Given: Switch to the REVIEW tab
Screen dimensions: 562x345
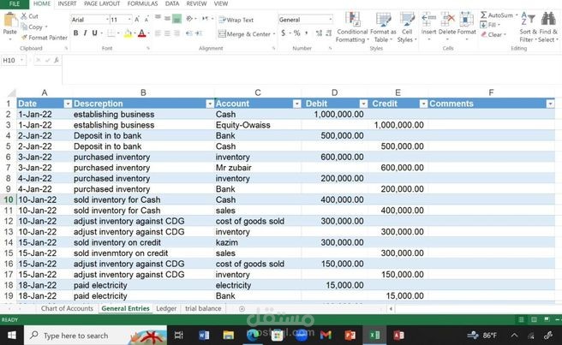Looking at the screenshot, I should point(196,3).
